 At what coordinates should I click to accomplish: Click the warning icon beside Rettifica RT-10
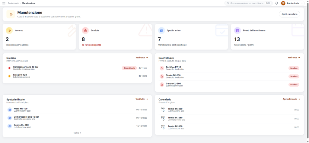(x=162, y=68)
